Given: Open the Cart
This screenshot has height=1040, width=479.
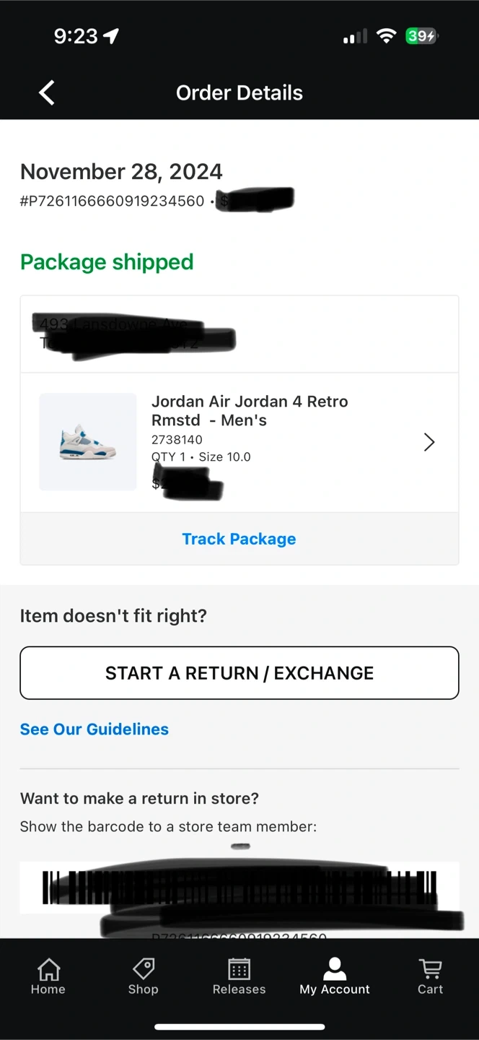Looking at the screenshot, I should coord(430,976).
